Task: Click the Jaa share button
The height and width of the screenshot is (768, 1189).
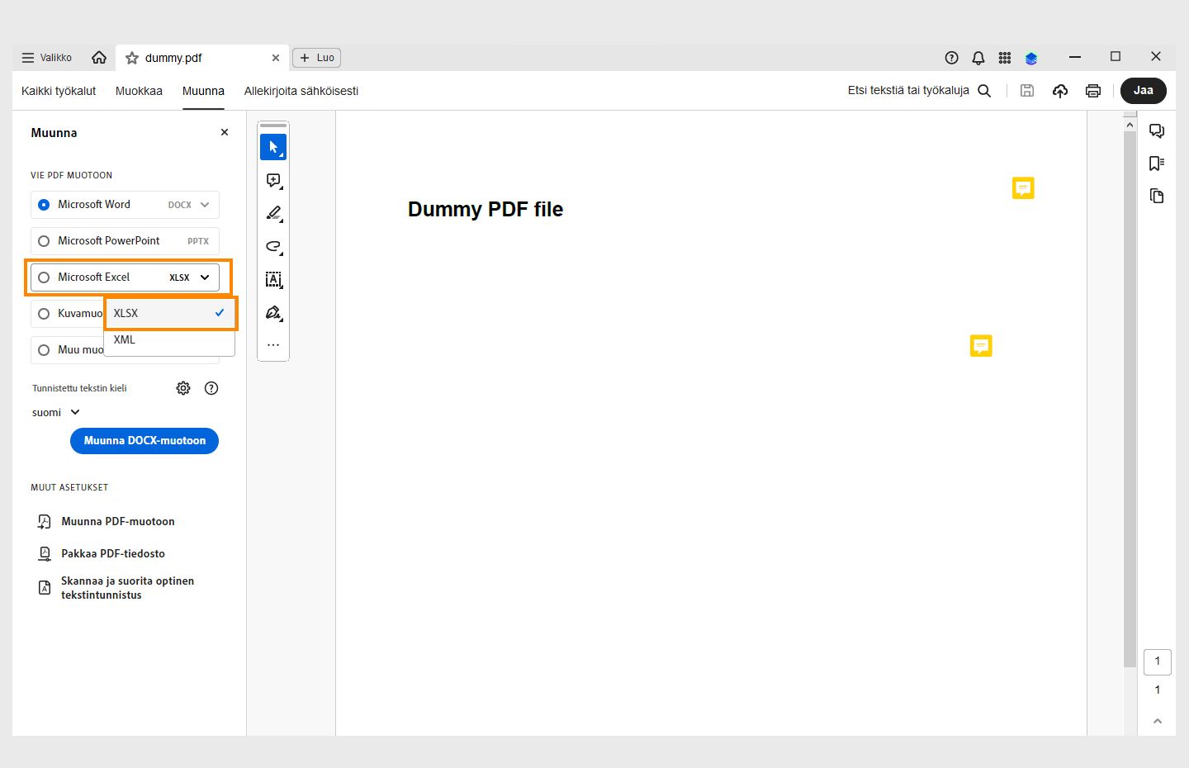Action: click(x=1144, y=91)
